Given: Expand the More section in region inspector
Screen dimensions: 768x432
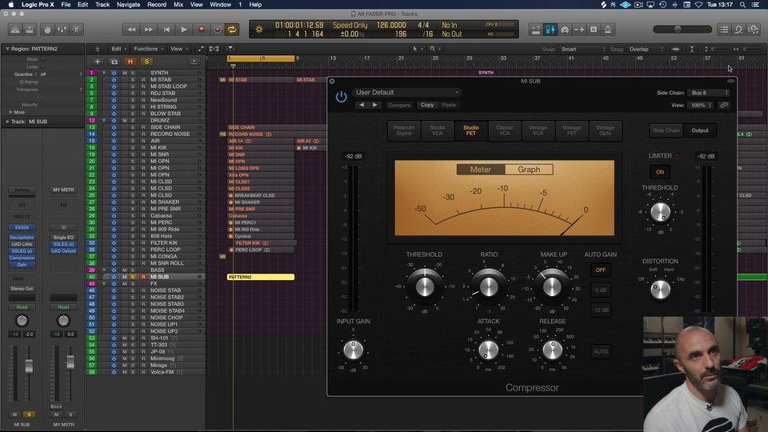Looking at the screenshot, I should (10, 112).
